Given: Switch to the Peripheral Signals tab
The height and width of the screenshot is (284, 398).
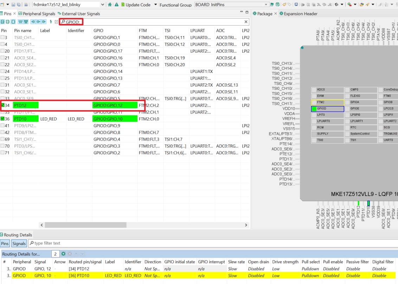Looking at the screenshot, I should pyautogui.click(x=37, y=14).
